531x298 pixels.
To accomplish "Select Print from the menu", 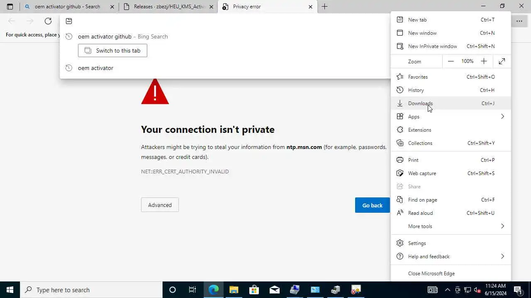I will pos(451,160).
